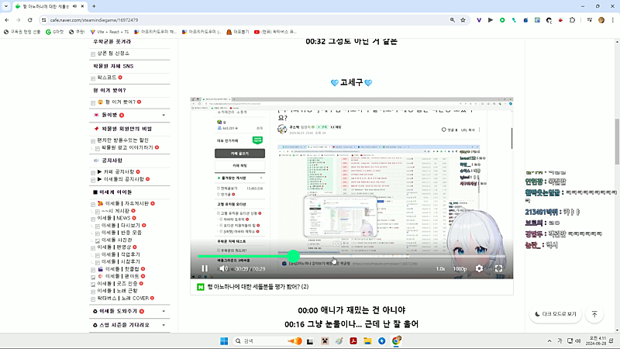
Task: Click the page vertical scrollbar thumb
Action: (x=617, y=141)
